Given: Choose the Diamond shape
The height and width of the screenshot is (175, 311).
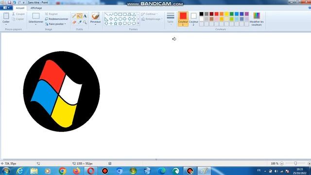Looking at the screenshot, I should [111, 19].
